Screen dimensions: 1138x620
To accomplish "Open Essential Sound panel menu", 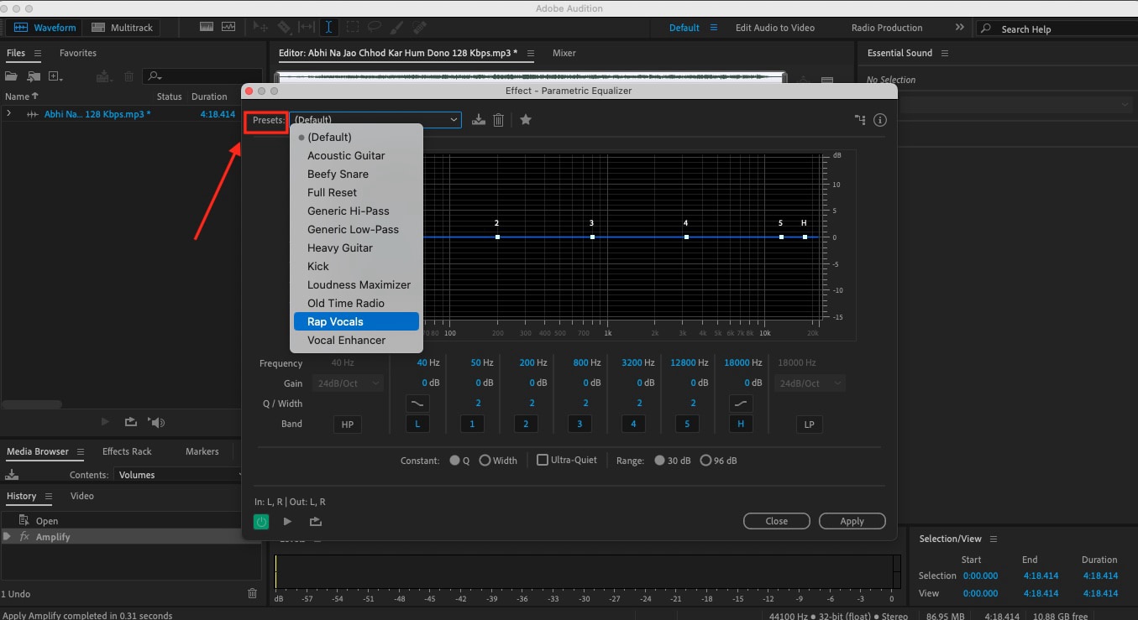I will pos(945,53).
